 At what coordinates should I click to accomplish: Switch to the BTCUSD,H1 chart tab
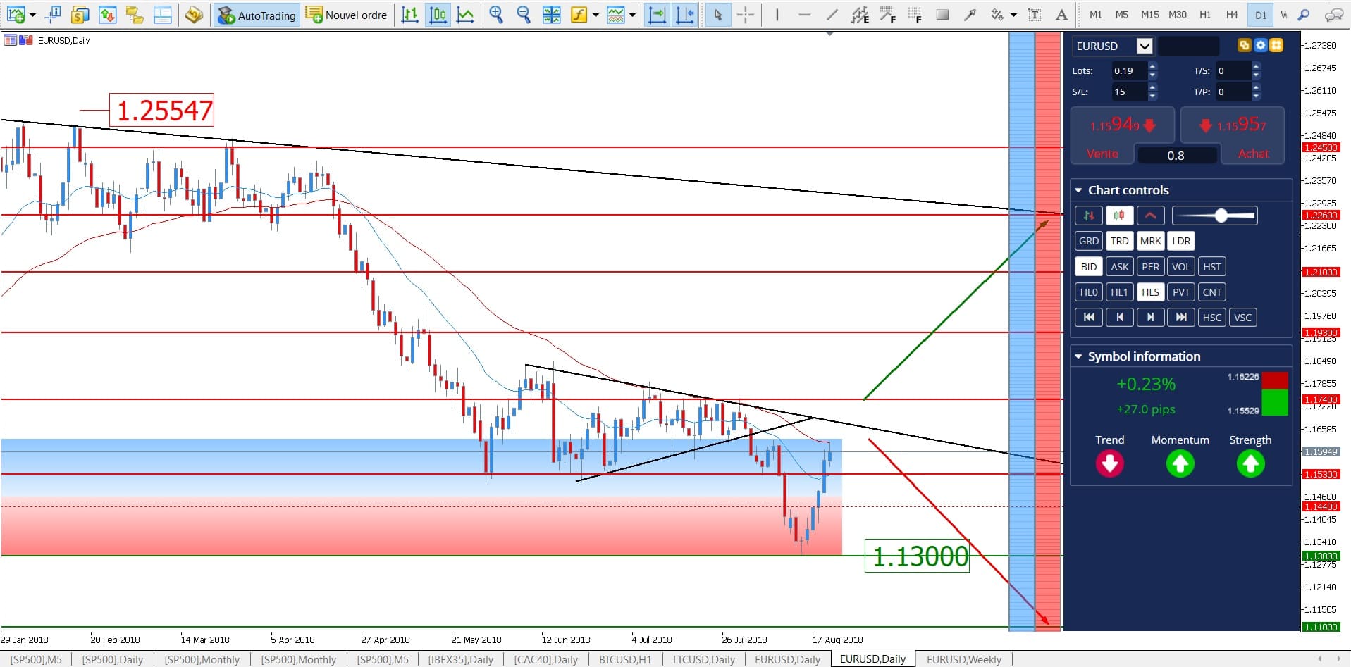[x=624, y=659]
